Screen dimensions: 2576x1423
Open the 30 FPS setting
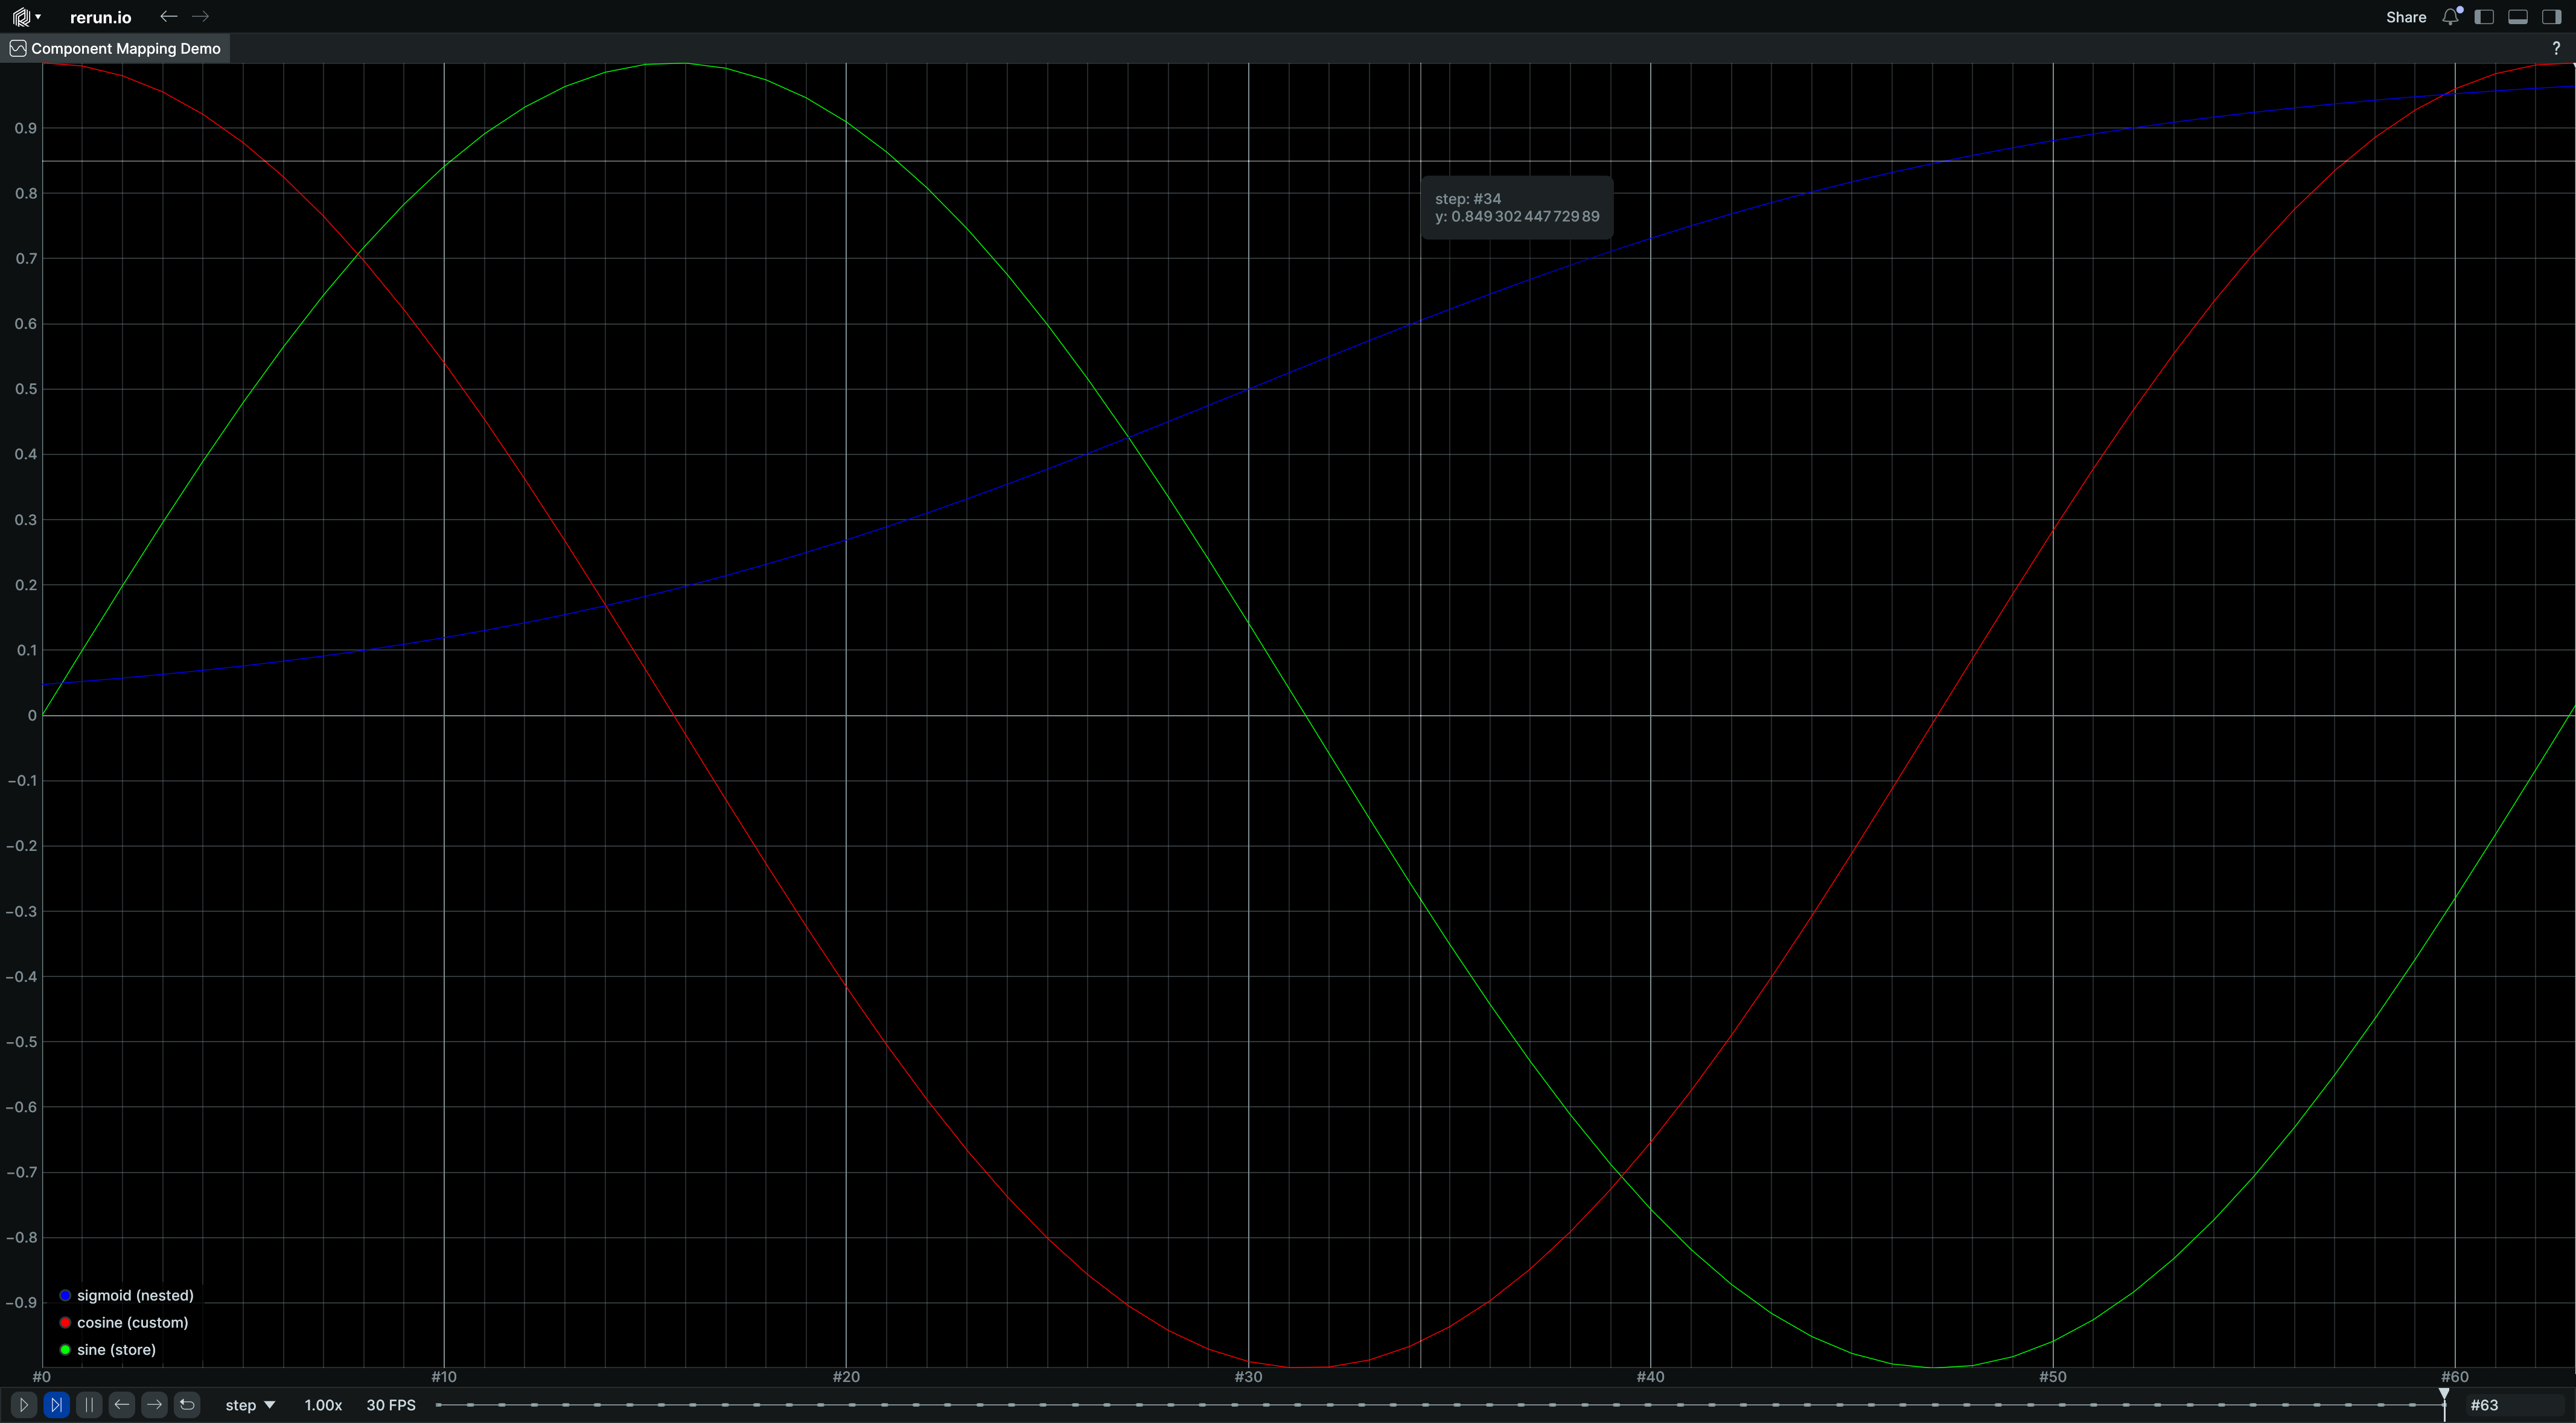[390, 1404]
